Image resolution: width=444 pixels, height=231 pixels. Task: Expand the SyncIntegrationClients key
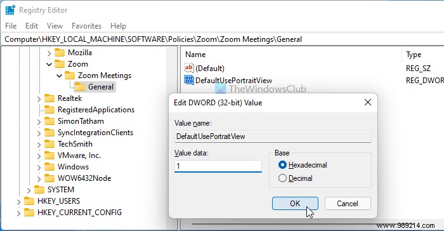click(39, 133)
